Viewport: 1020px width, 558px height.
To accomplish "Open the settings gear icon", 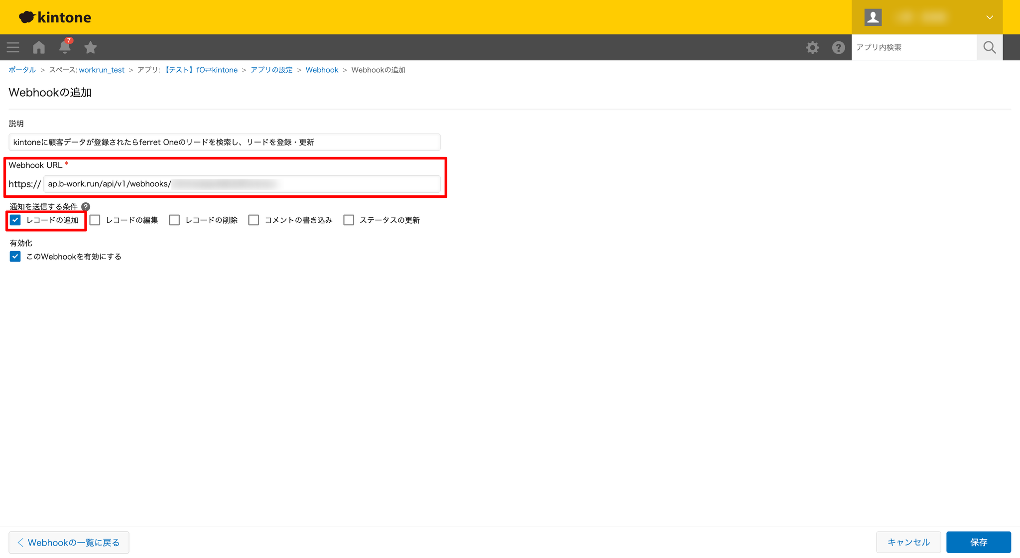I will (812, 47).
